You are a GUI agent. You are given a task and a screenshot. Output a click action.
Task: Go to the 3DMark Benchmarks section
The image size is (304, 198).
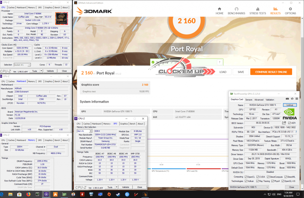tap(236, 11)
